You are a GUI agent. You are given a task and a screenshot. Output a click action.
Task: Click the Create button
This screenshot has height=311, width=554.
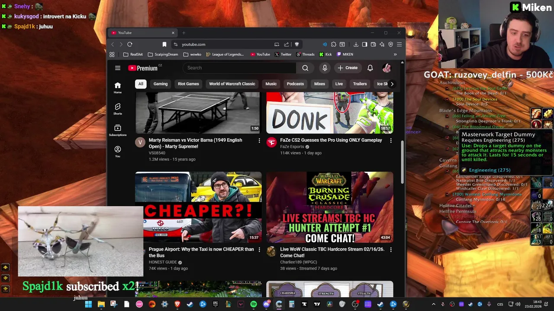[348, 68]
